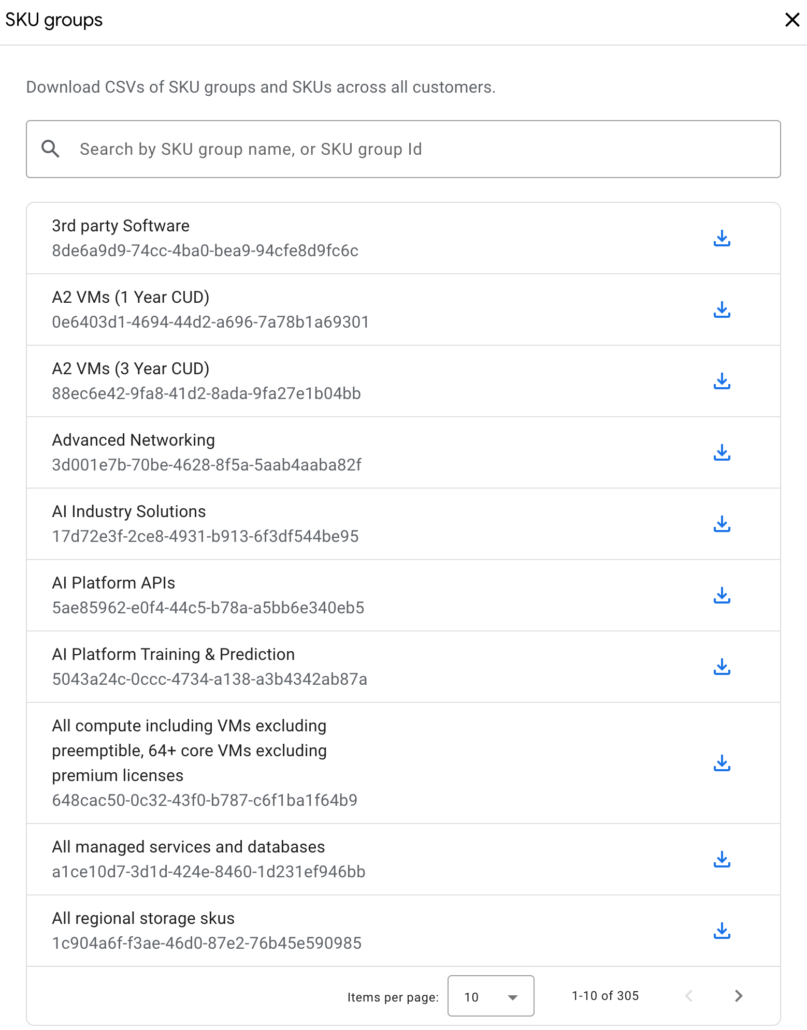Click the search magnifier icon
Image resolution: width=807 pixels, height=1030 pixels.
click(x=50, y=149)
